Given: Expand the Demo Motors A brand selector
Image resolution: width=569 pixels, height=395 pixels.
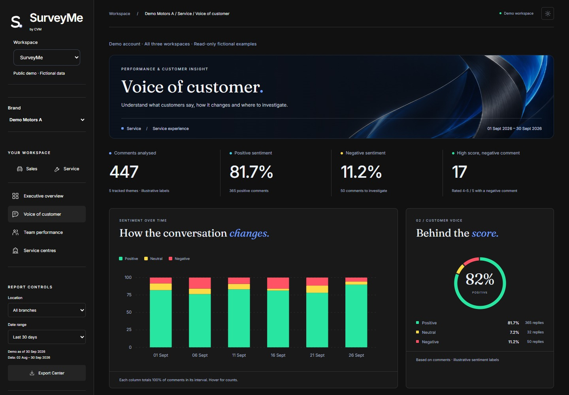Looking at the screenshot, I should (x=47, y=120).
